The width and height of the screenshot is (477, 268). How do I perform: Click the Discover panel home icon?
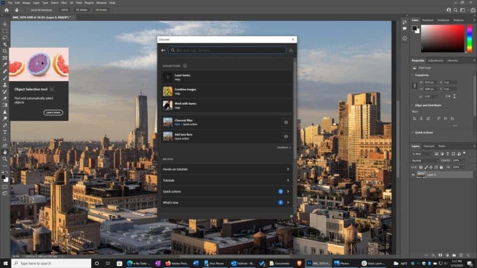pyautogui.click(x=291, y=50)
